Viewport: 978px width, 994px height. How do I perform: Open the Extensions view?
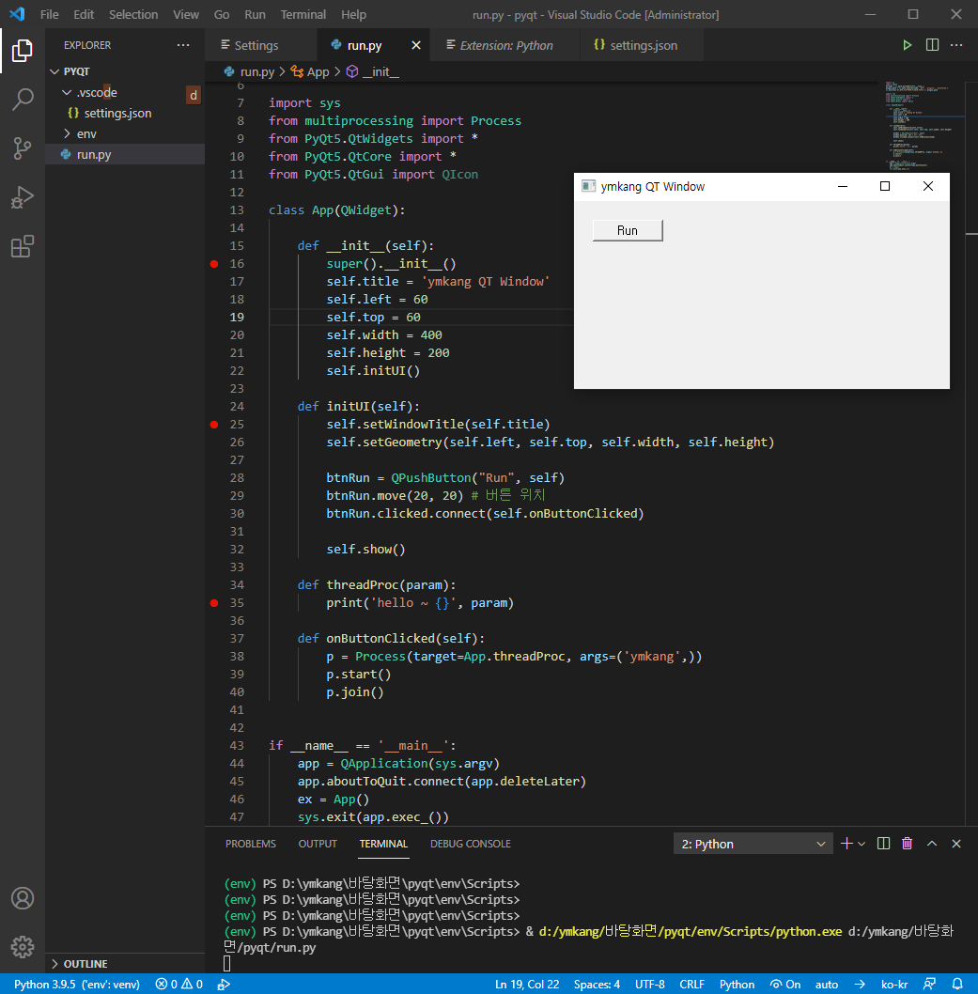pyautogui.click(x=23, y=246)
